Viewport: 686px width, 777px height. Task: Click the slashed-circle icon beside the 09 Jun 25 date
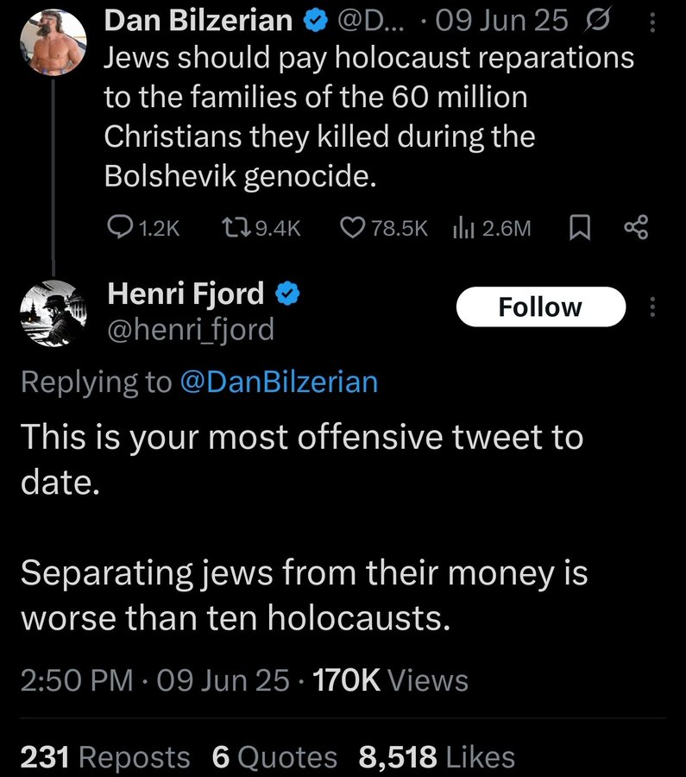(599, 21)
